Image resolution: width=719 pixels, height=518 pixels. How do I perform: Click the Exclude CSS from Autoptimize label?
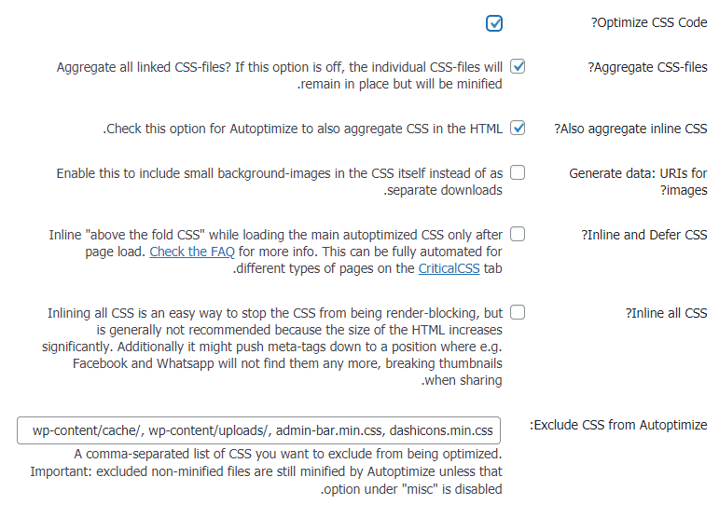tap(618, 425)
